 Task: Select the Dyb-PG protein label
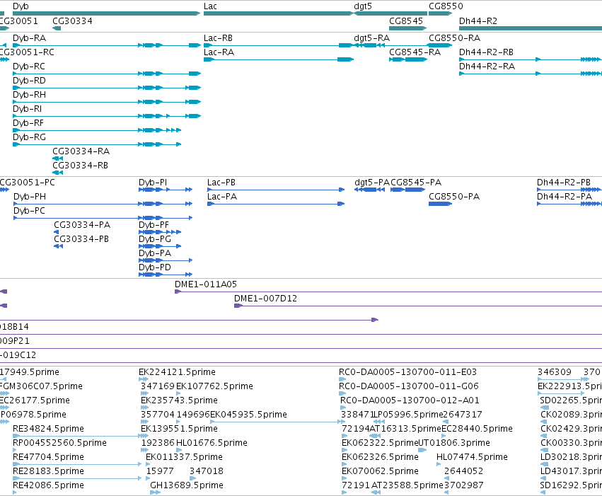click(155, 239)
